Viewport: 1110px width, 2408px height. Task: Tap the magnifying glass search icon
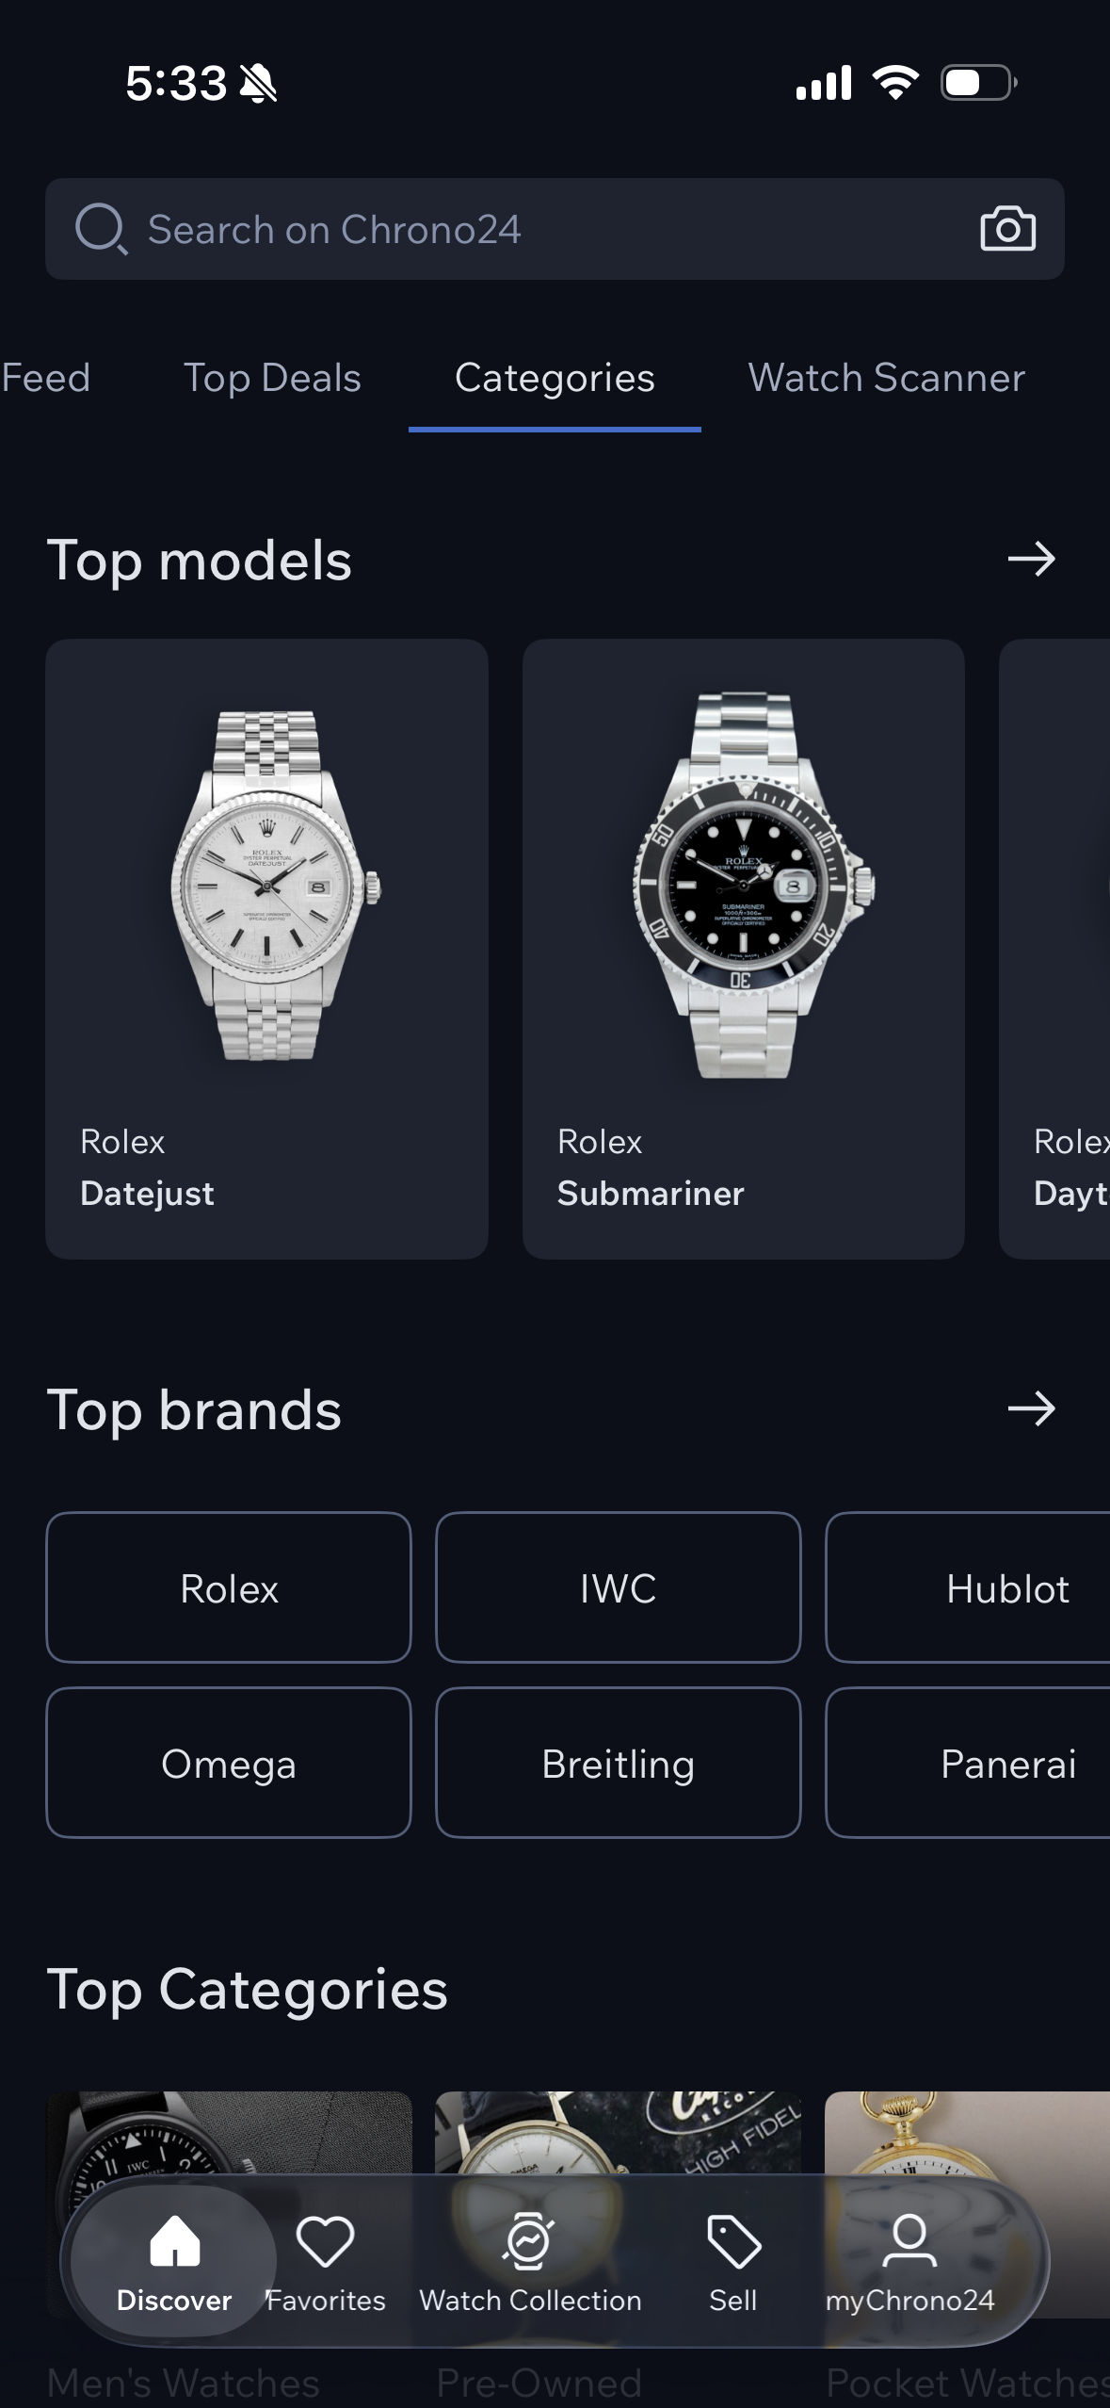[101, 229]
